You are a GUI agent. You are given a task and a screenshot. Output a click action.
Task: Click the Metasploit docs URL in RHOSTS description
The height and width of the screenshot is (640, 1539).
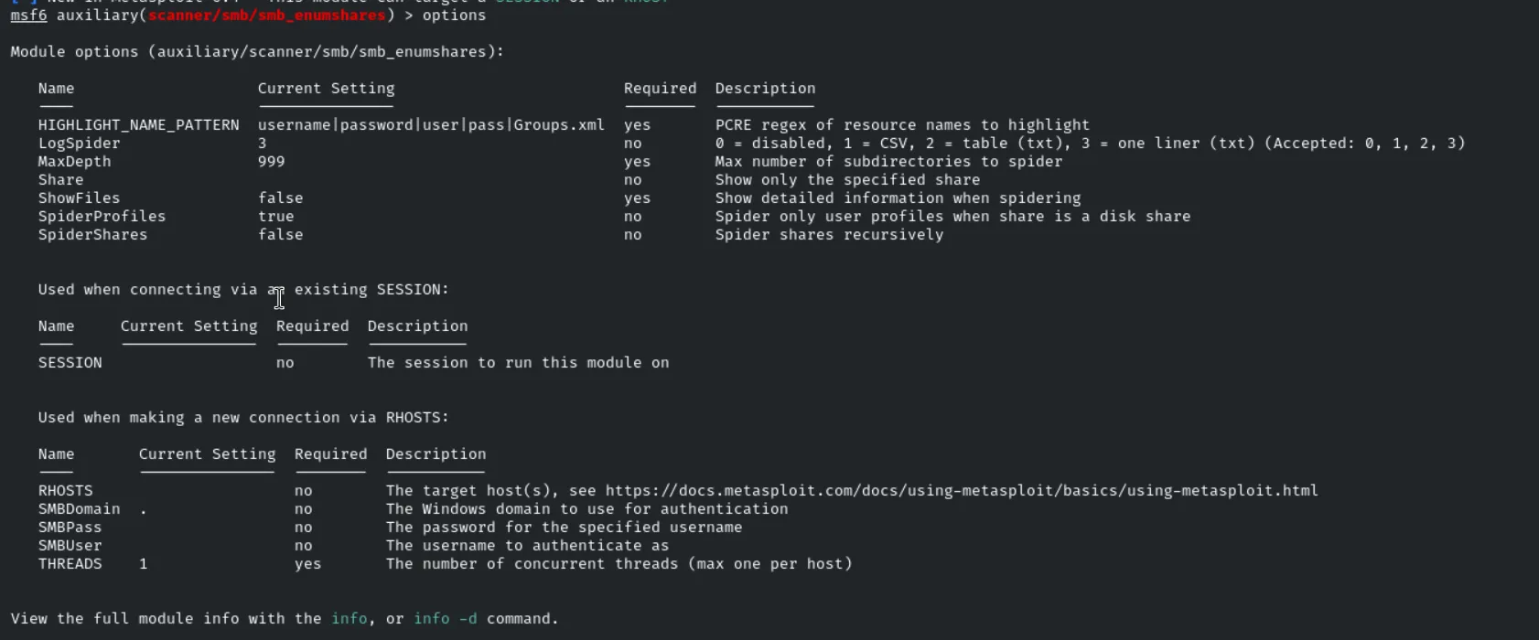(x=962, y=491)
